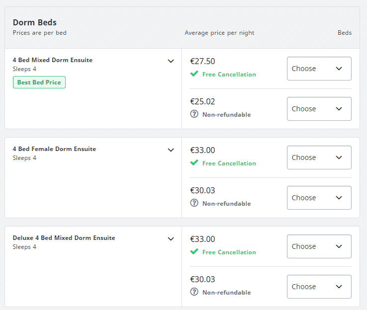
Task: Click the green checkmark for Female Dorm €33.00 rate
Action: point(194,162)
